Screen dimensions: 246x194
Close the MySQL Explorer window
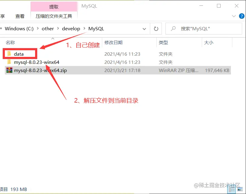pos(237,6)
